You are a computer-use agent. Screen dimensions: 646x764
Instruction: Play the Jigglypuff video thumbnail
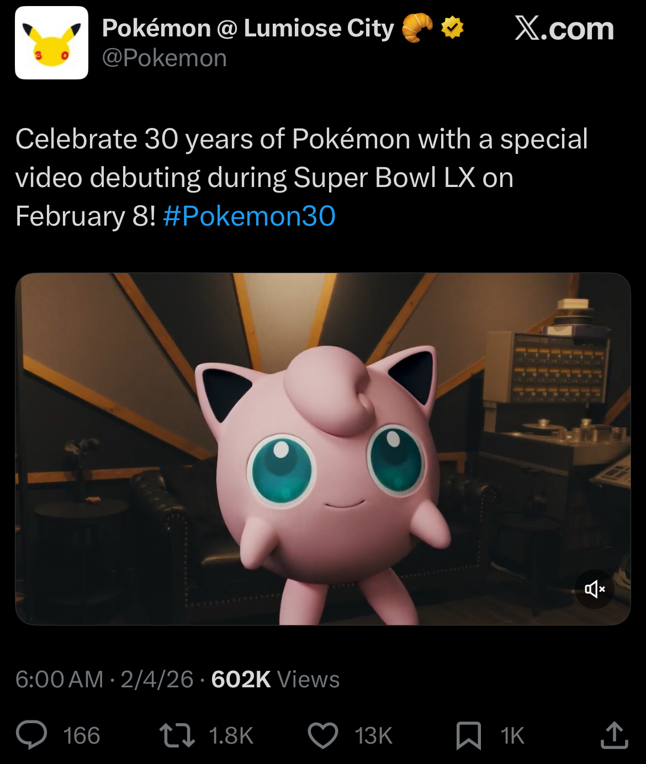pyautogui.click(x=323, y=449)
